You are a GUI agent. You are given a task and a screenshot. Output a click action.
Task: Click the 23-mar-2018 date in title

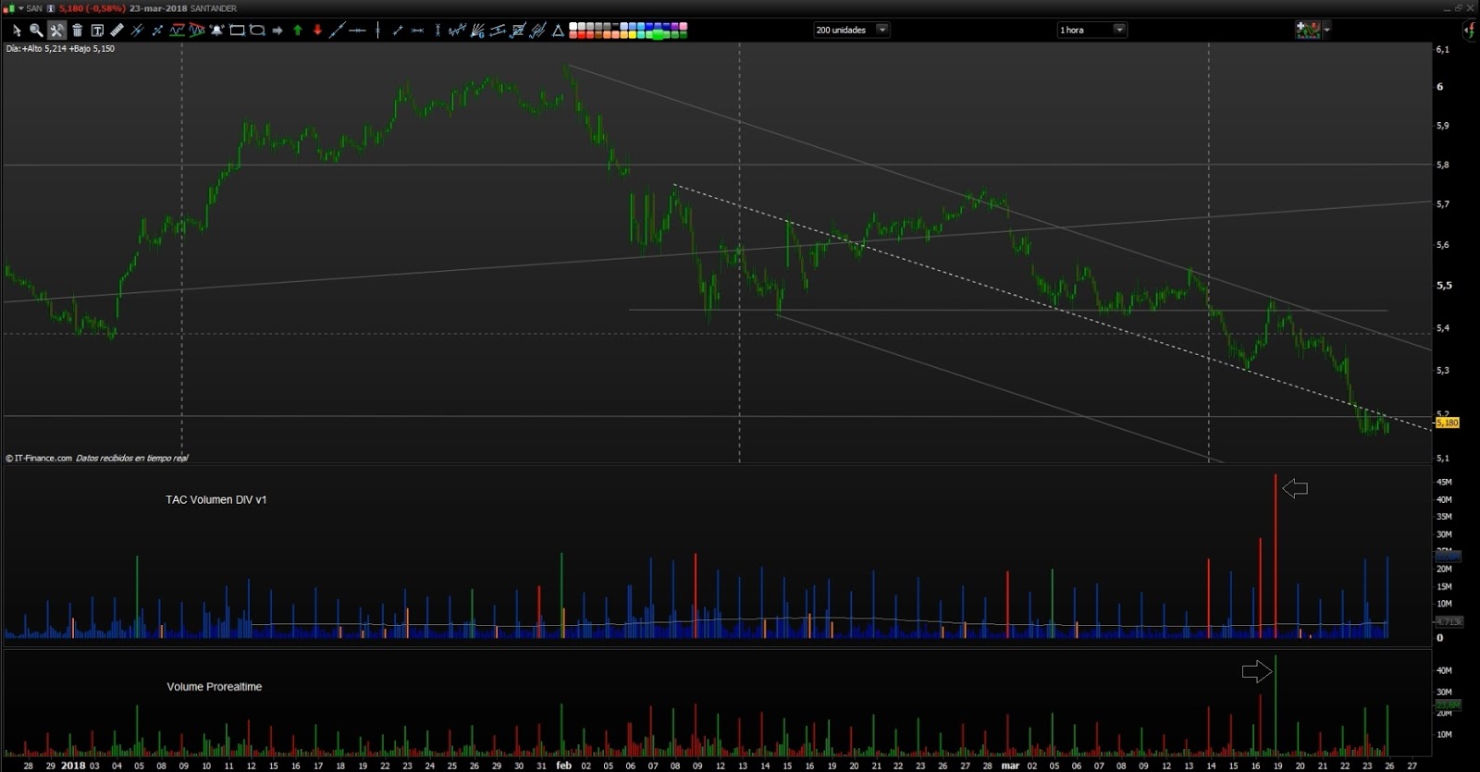(x=158, y=8)
